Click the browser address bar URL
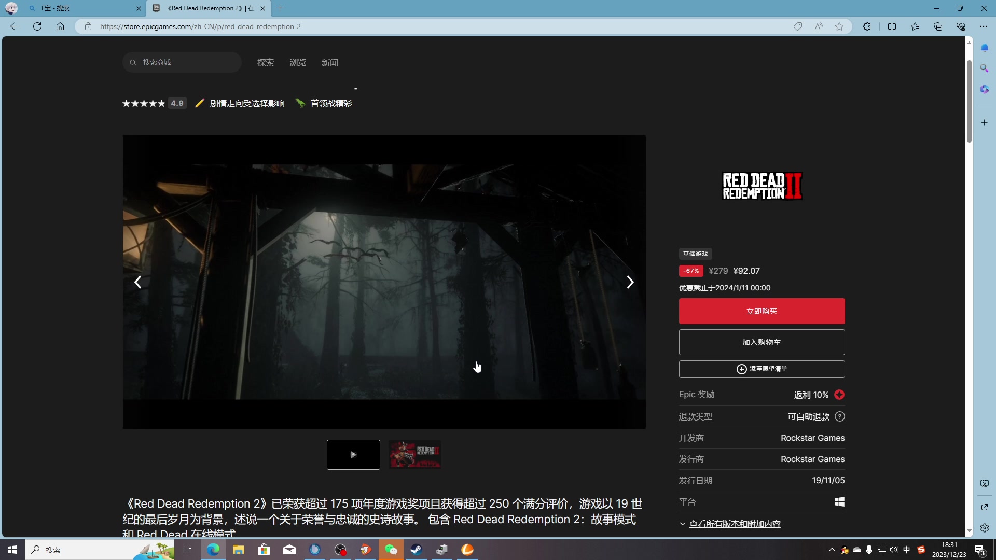 pos(200,26)
